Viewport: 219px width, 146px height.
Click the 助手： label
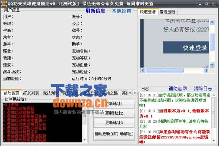(x=77, y=44)
